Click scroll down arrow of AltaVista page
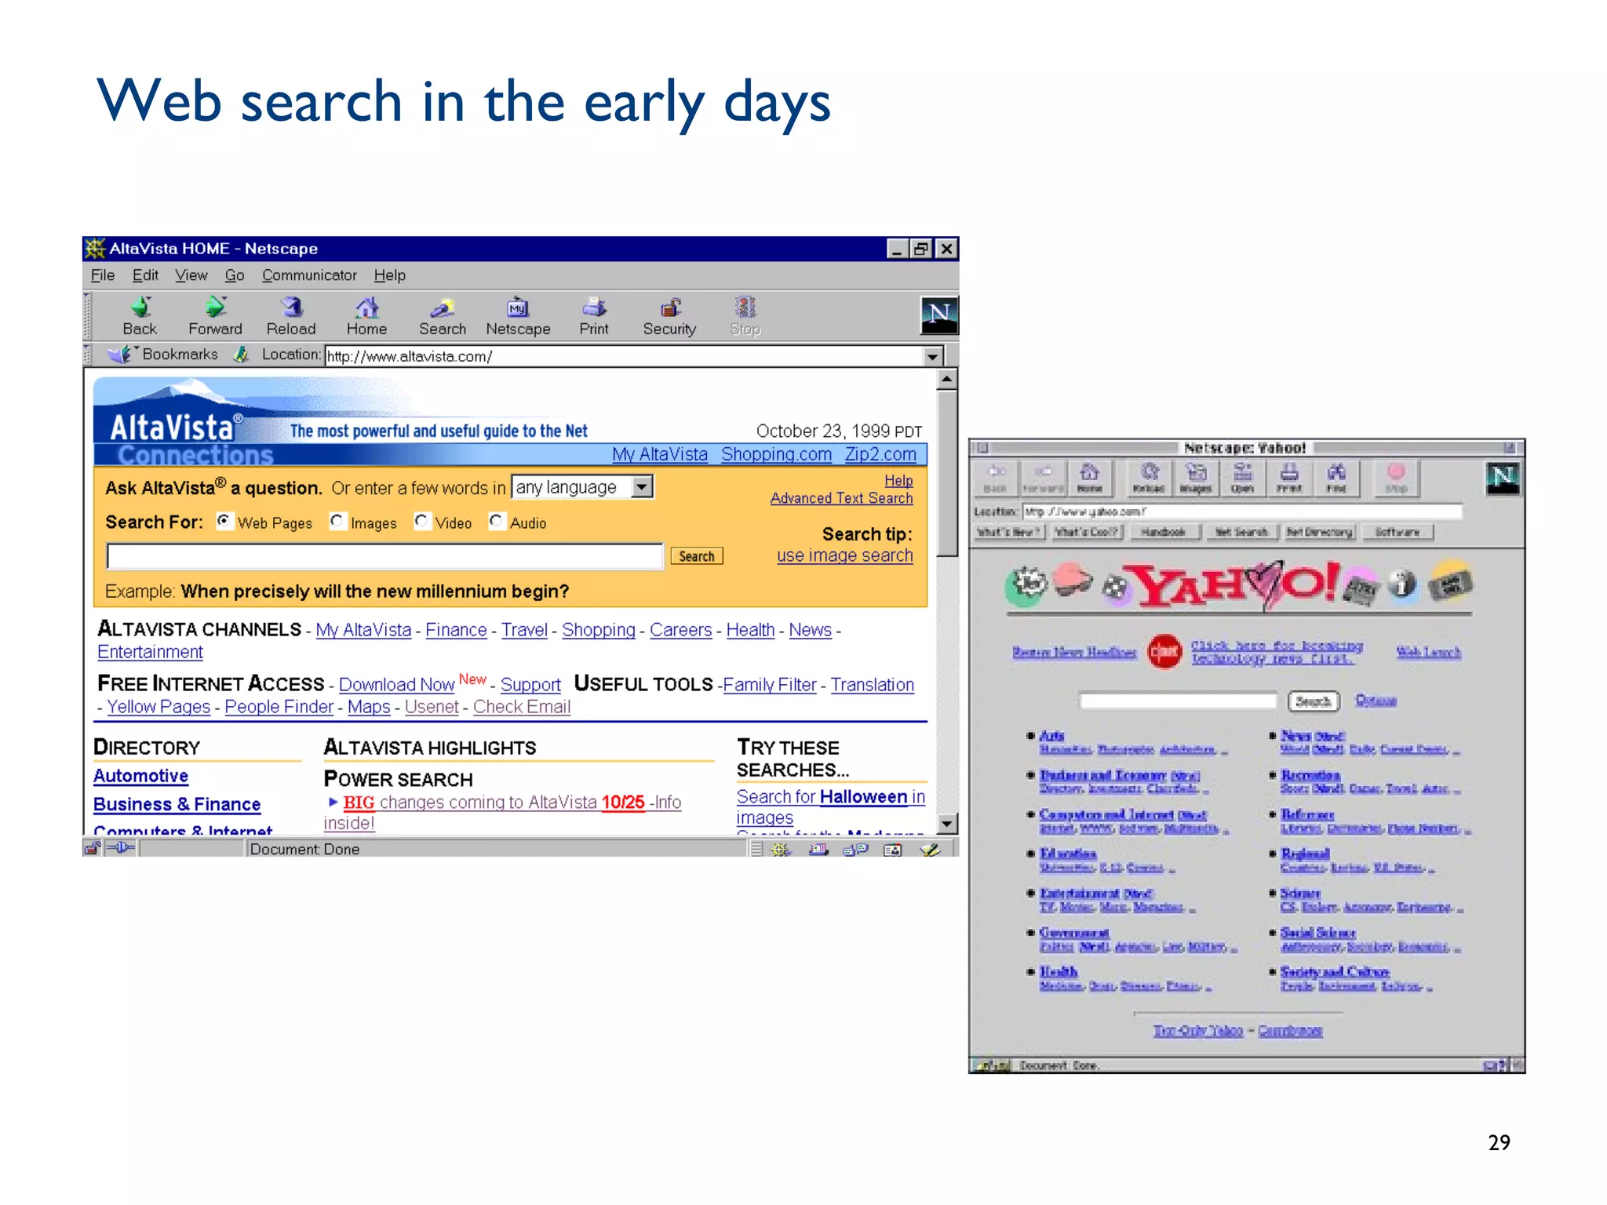Screen dimensions: 1607x1205 (947, 824)
